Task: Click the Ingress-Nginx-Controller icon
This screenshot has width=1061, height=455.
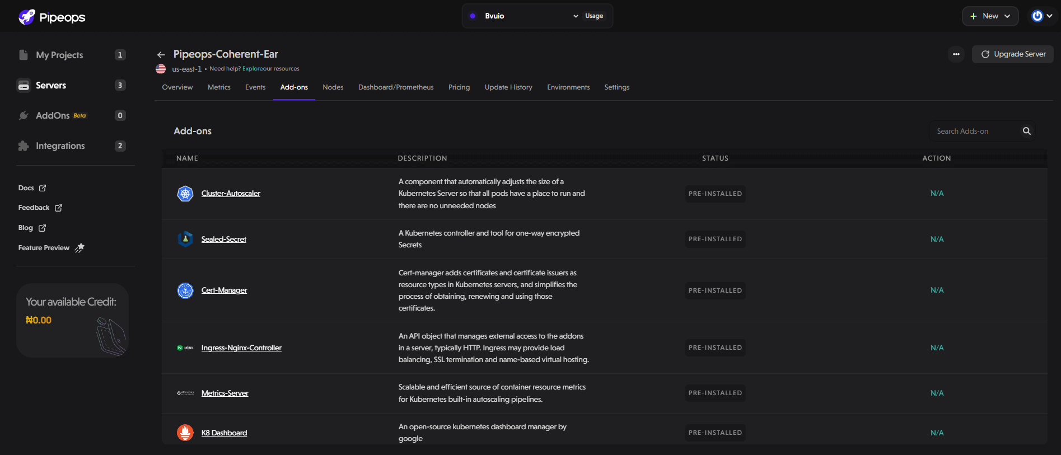Action: point(185,348)
